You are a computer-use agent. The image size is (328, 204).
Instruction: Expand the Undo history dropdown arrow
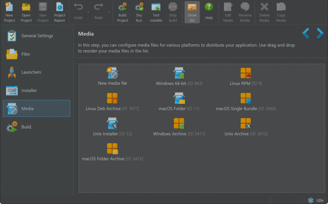(x=88, y=12)
